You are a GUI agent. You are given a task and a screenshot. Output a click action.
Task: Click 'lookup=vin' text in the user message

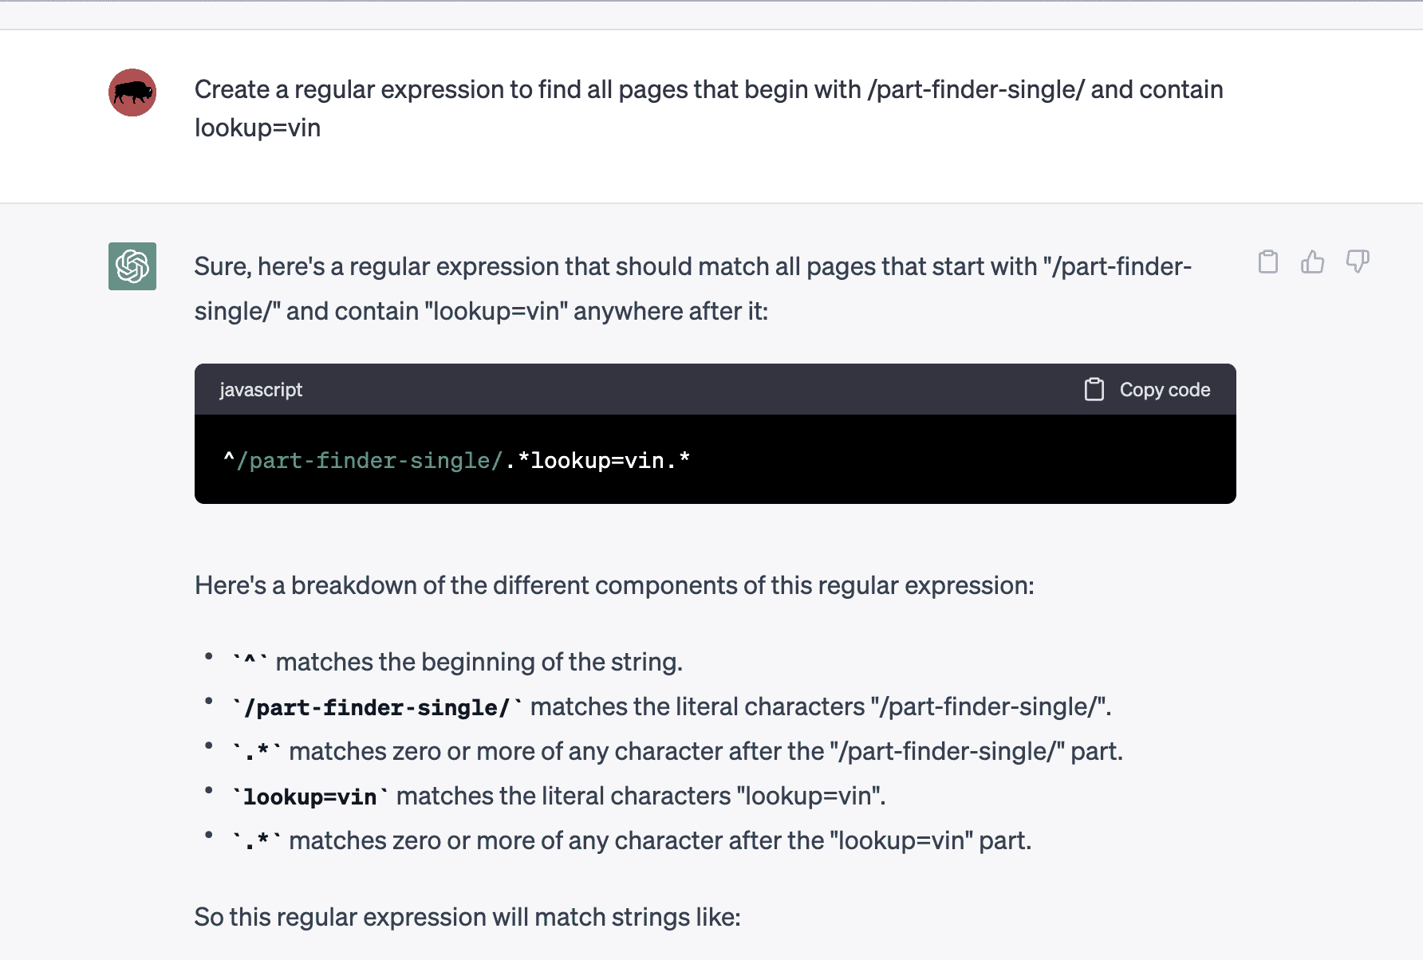coord(258,128)
